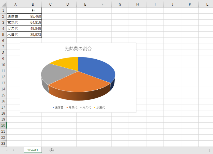
Task: Click the gray ガス代 legend marker
Action: (81, 108)
